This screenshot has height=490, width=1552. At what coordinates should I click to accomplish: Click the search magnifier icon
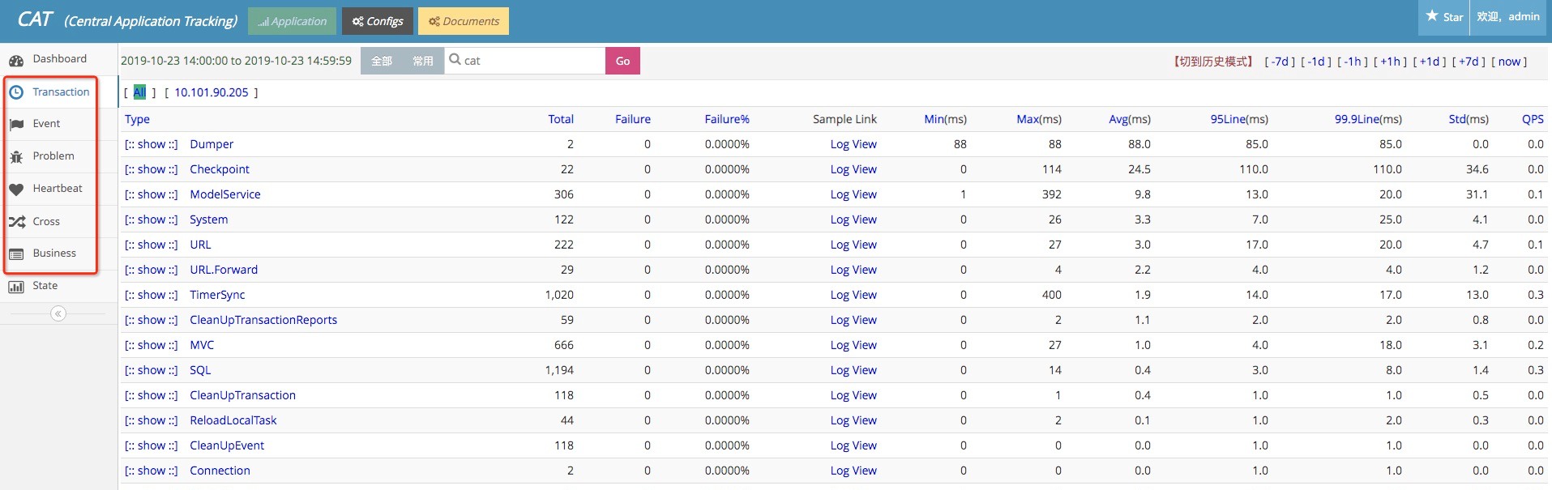point(455,59)
